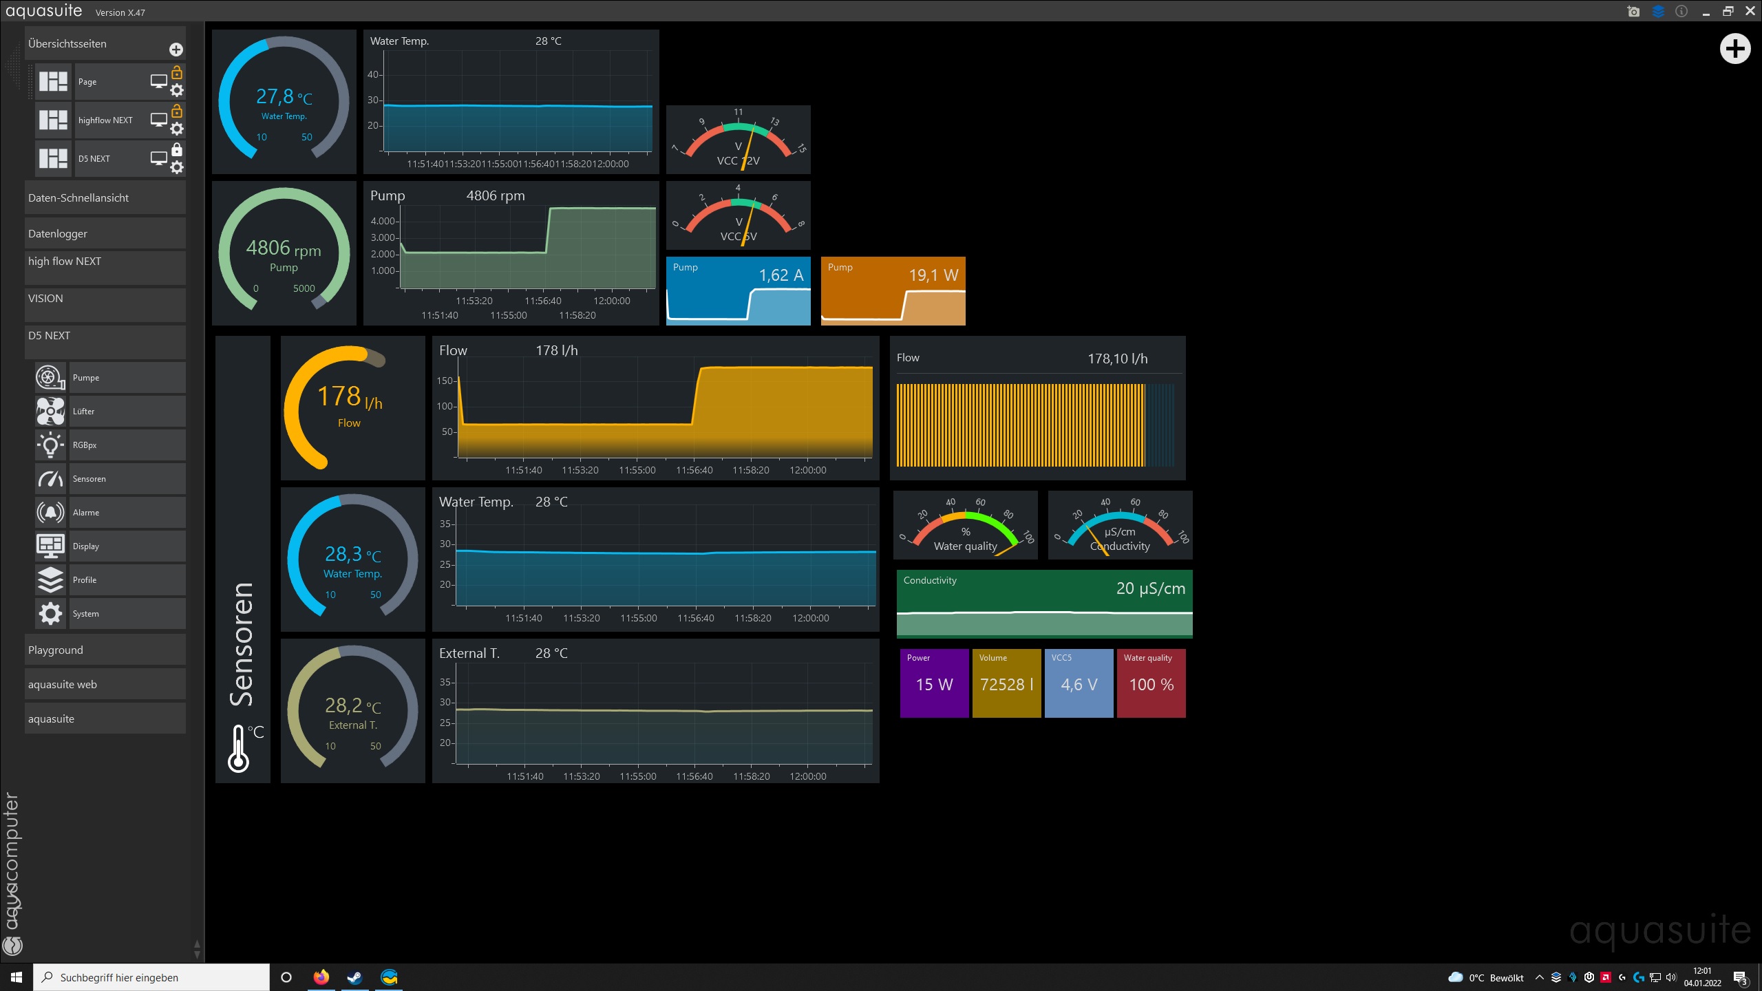Select the RGBpx lightbulb icon
Image resolution: width=1762 pixels, height=991 pixels.
coord(50,445)
